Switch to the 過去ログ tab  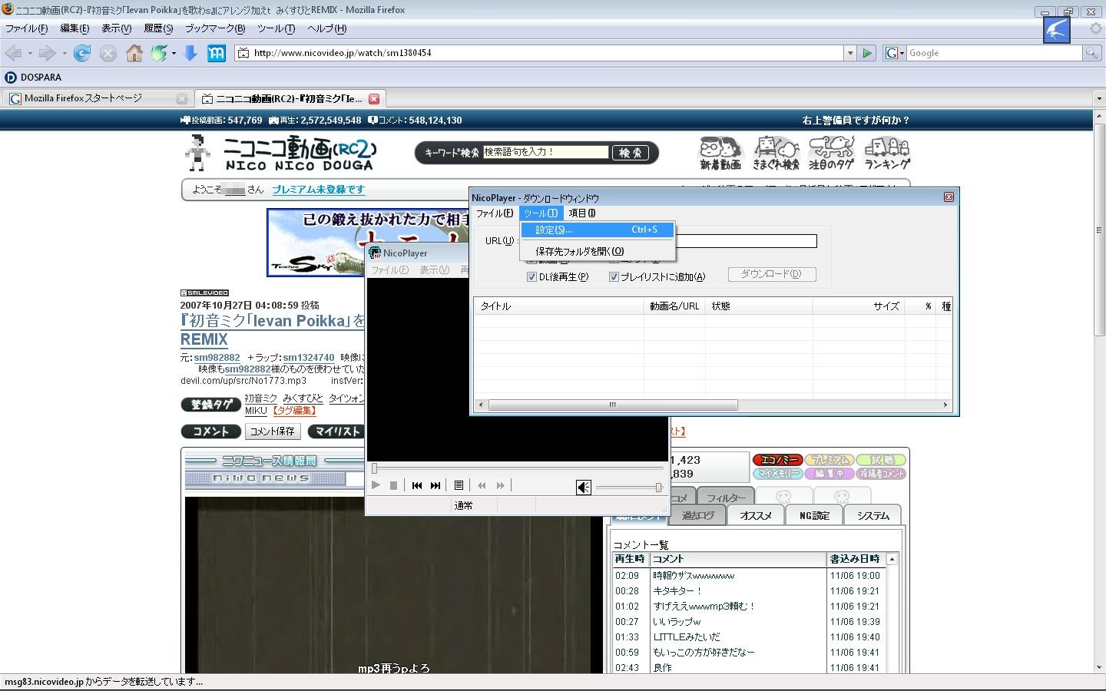697,516
